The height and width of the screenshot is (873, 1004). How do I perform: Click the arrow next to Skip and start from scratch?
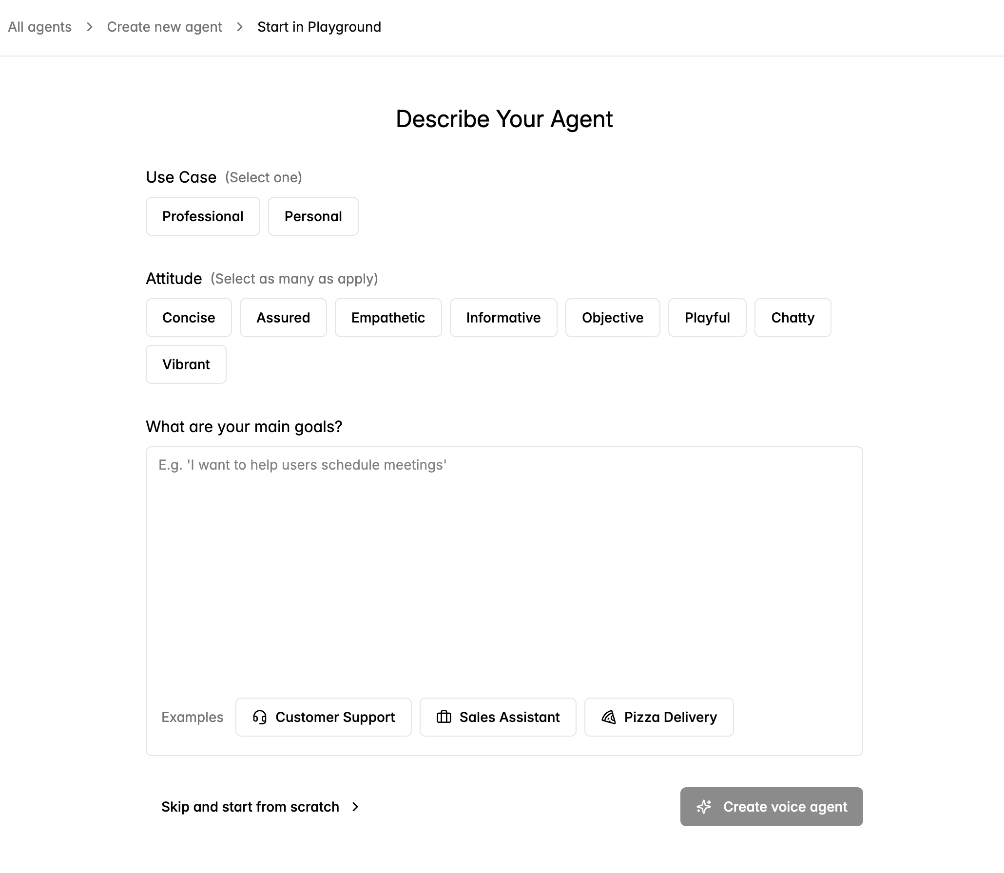[355, 807]
